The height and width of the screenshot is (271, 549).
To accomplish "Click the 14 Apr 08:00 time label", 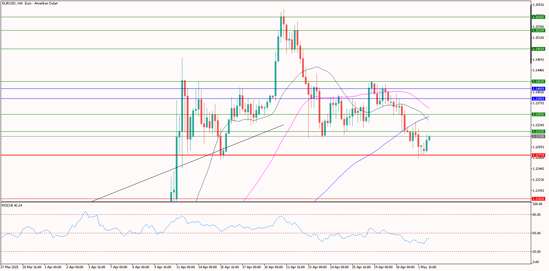I will click(207, 267).
